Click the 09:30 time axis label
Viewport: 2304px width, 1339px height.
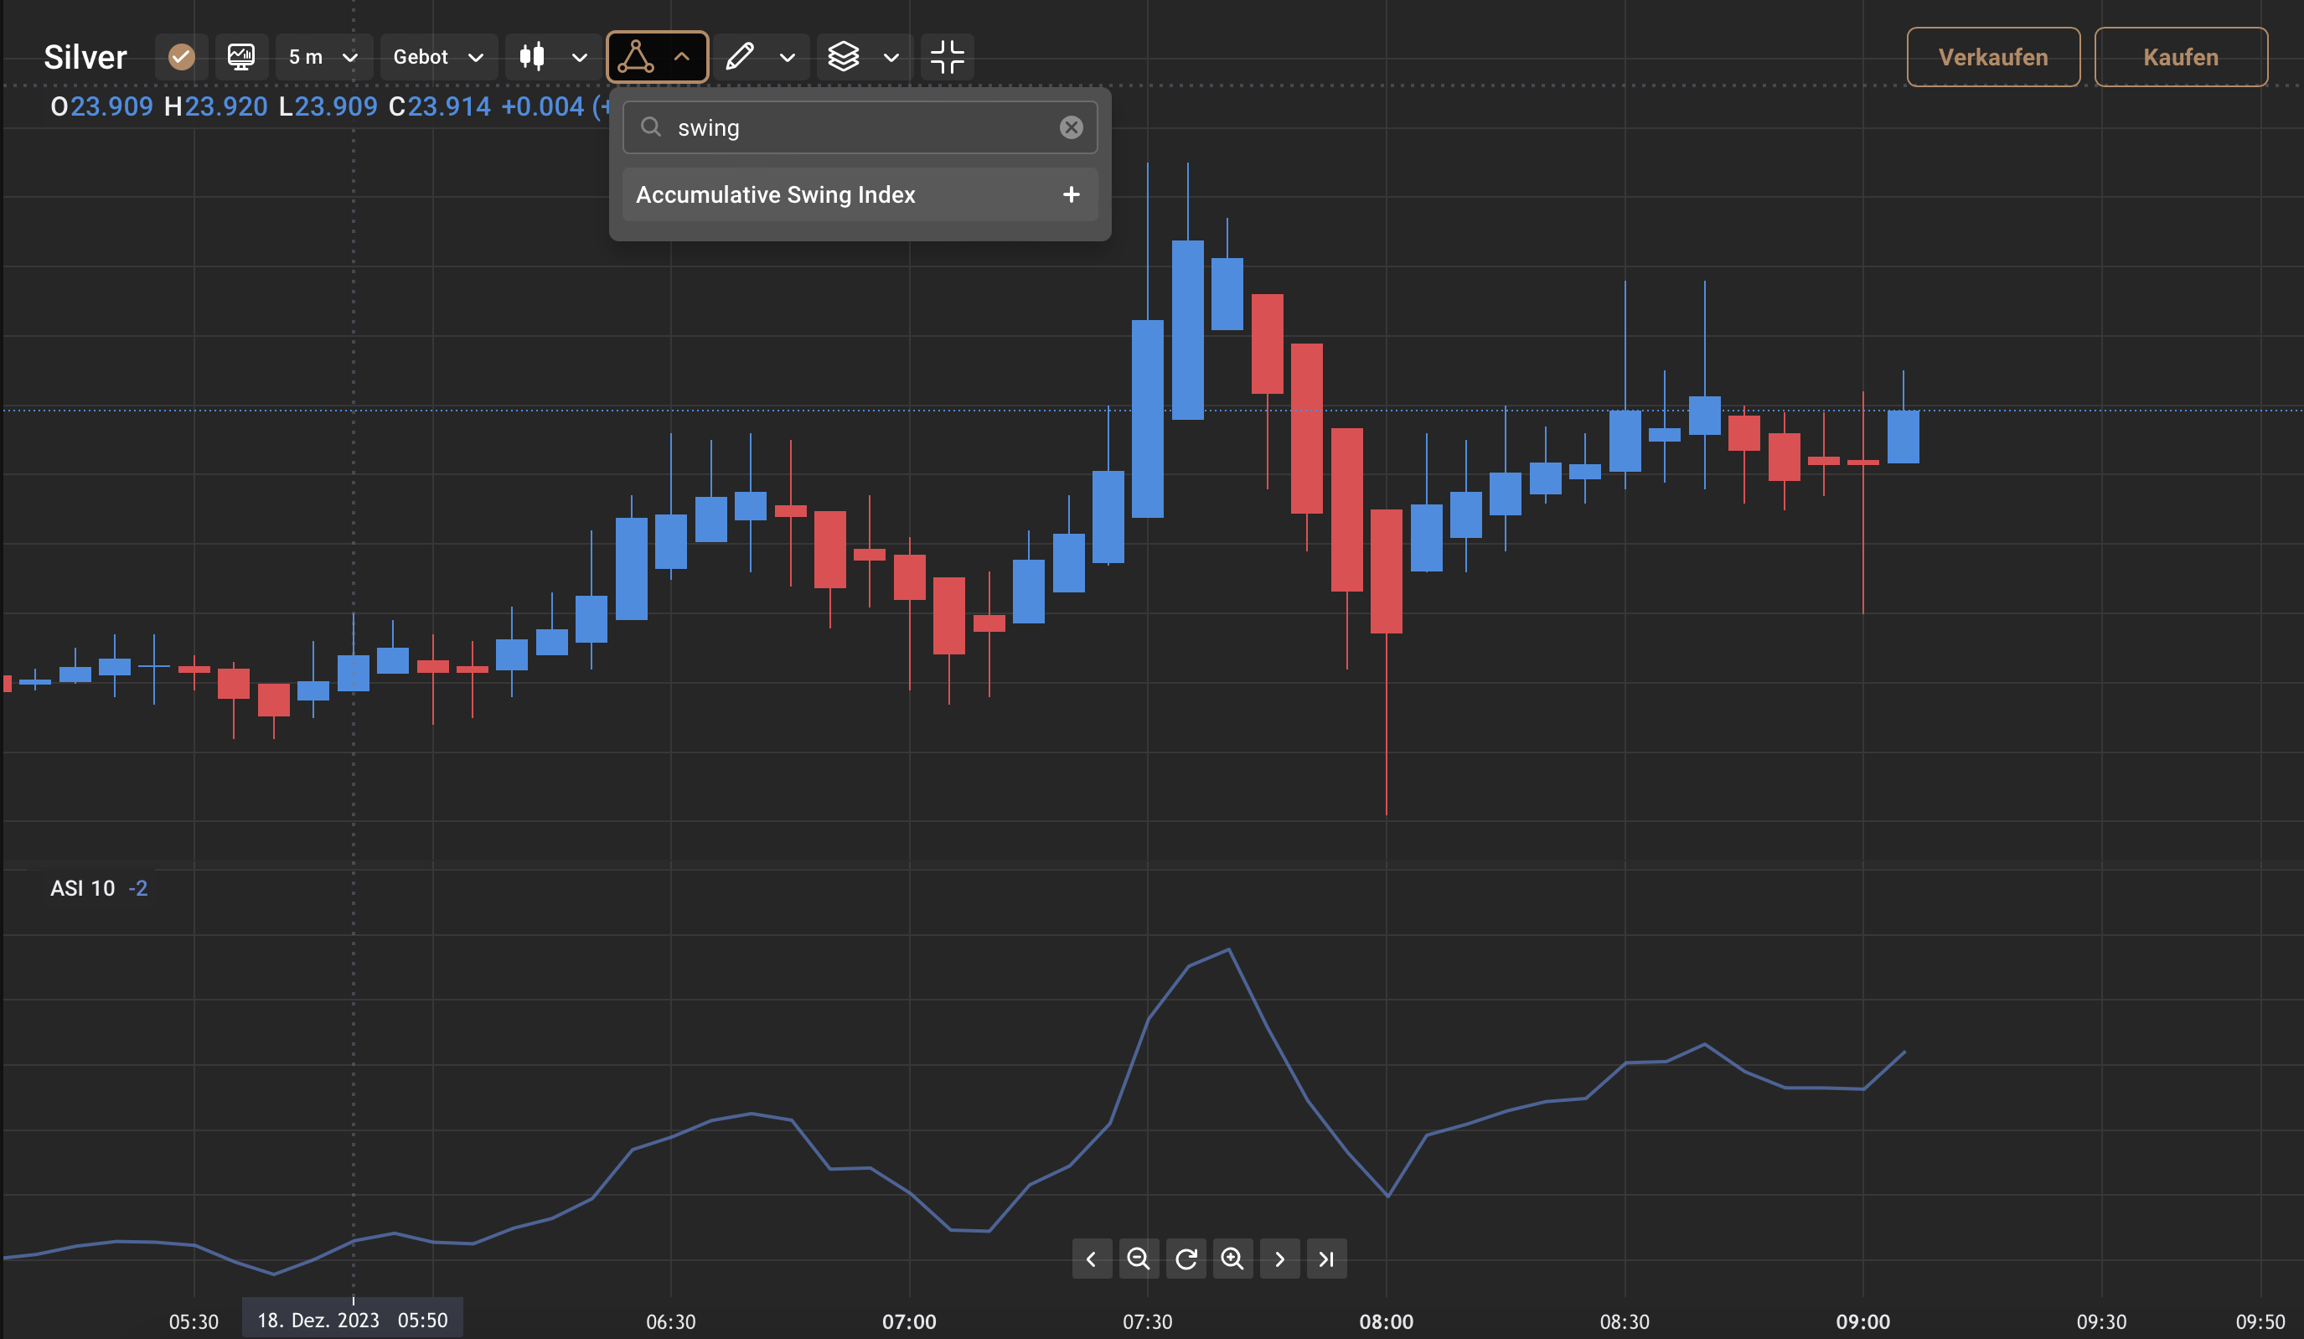coord(2101,1321)
